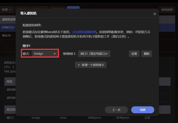Add a virtual NIC via 新增一个虚拟网卡
This screenshot has height=123, width=178.
pyautogui.click(x=91, y=65)
